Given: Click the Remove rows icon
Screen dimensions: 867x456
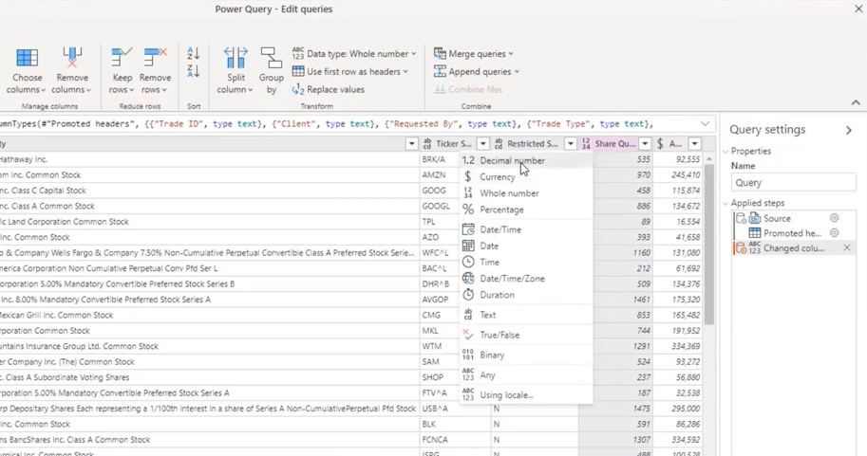Looking at the screenshot, I should coord(155,58).
